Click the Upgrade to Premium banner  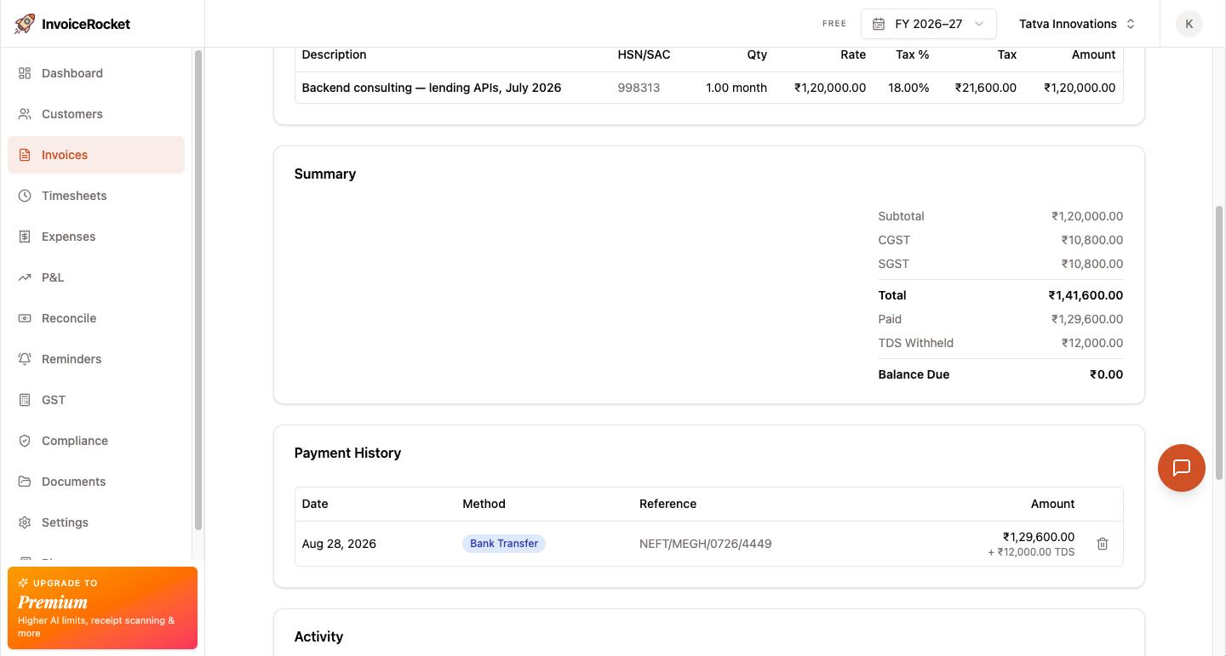pyautogui.click(x=102, y=608)
